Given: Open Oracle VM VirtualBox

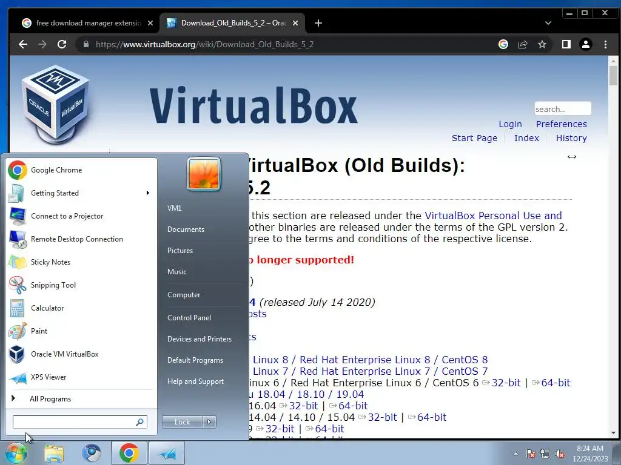Looking at the screenshot, I should (x=81, y=354).
